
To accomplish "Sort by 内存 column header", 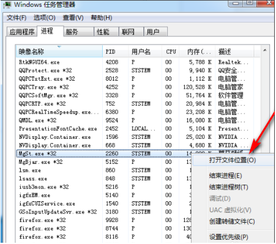I will coord(197,51).
